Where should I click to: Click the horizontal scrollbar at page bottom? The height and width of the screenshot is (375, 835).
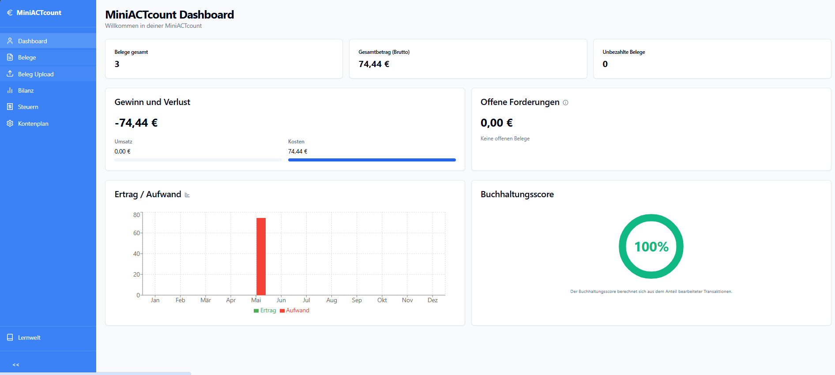point(95,373)
